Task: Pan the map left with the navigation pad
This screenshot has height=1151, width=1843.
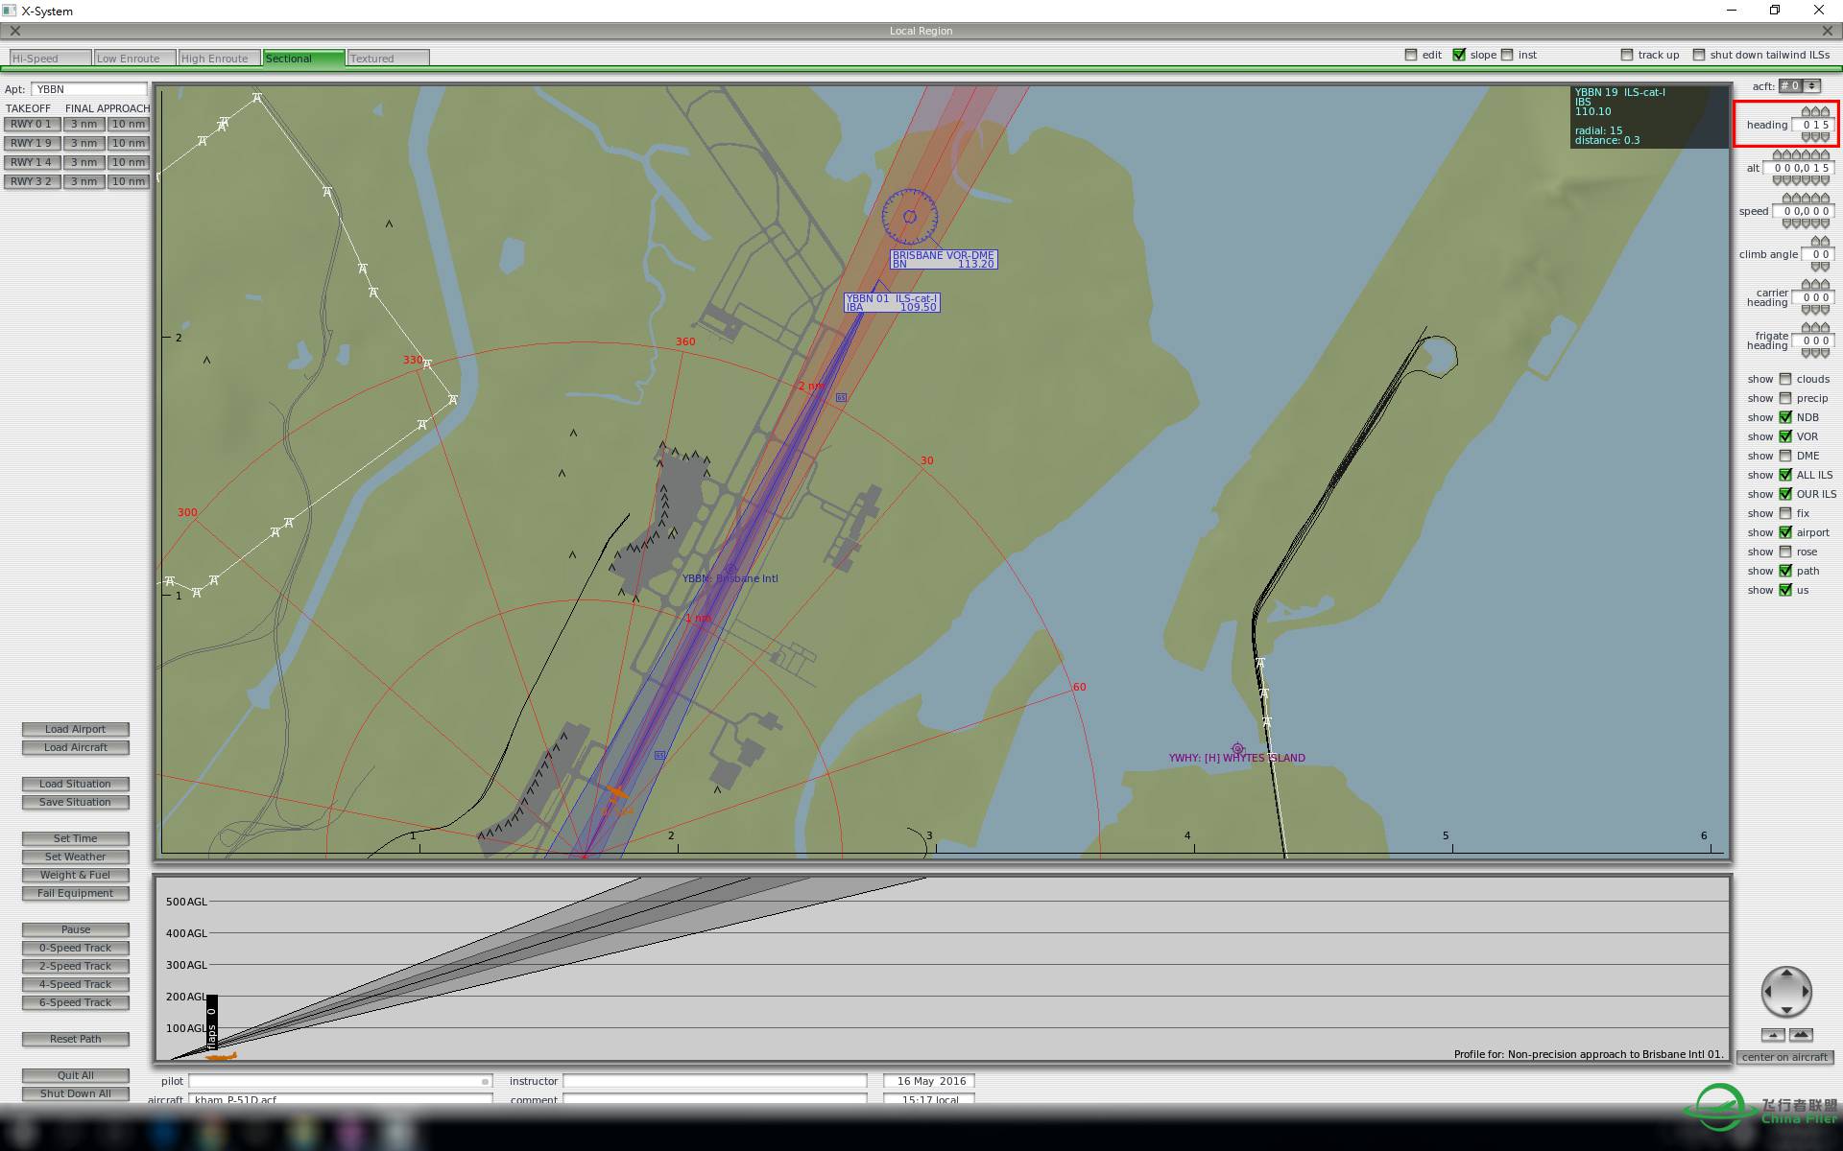Action: (x=1769, y=992)
